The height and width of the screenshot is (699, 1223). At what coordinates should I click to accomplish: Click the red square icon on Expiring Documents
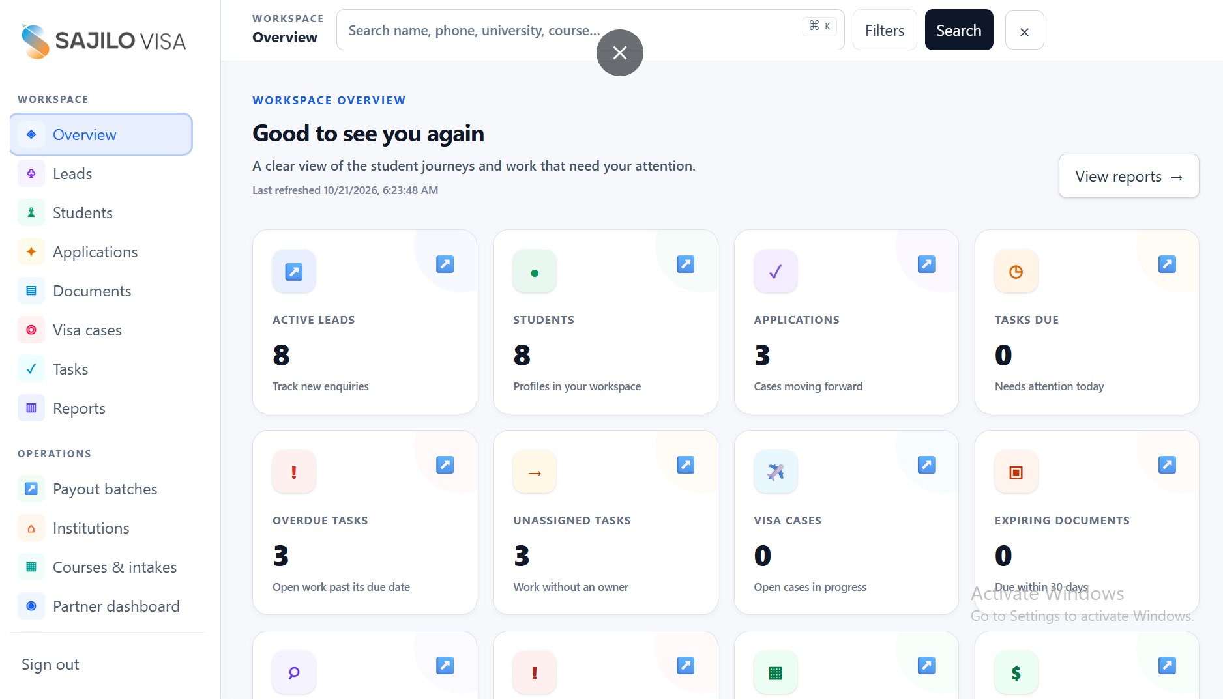click(1016, 472)
